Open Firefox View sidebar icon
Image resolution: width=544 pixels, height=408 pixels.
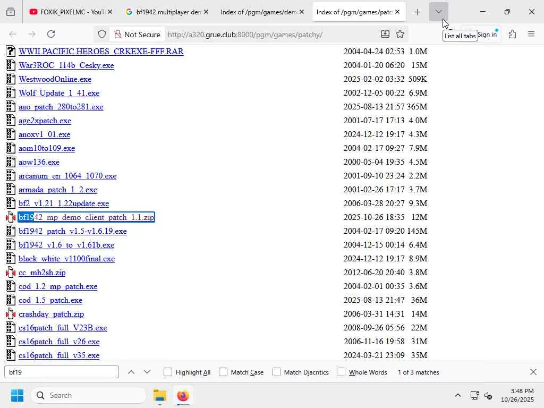pos(11,12)
